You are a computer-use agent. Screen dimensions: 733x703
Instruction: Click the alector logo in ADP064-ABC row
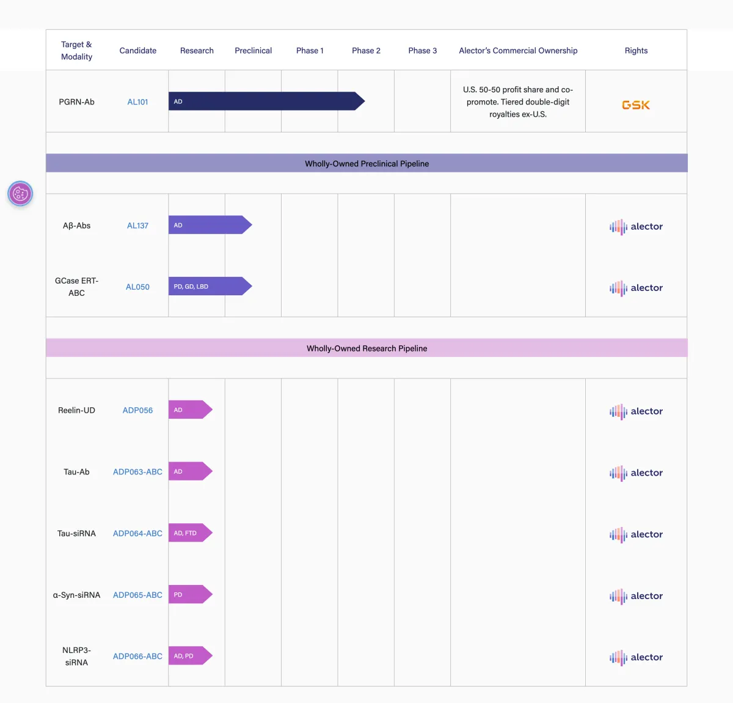pyautogui.click(x=636, y=534)
